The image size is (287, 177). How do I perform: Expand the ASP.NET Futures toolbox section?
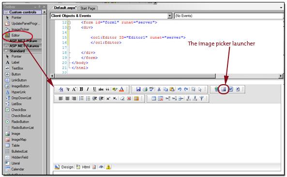pos(6,46)
